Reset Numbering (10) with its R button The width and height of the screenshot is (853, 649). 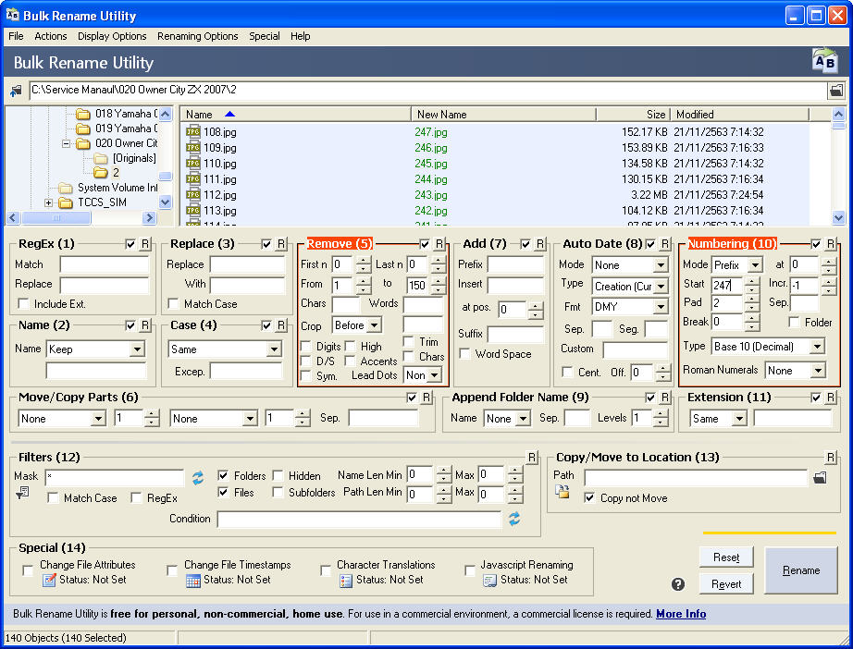(831, 244)
